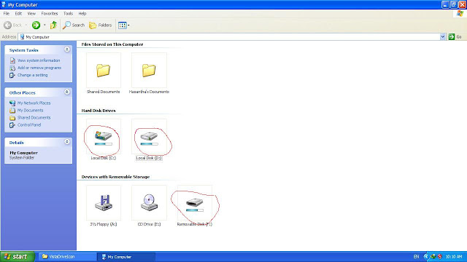This screenshot has height=262, width=467.
Task: Click the Removable Disk usage bar
Action: [195, 210]
